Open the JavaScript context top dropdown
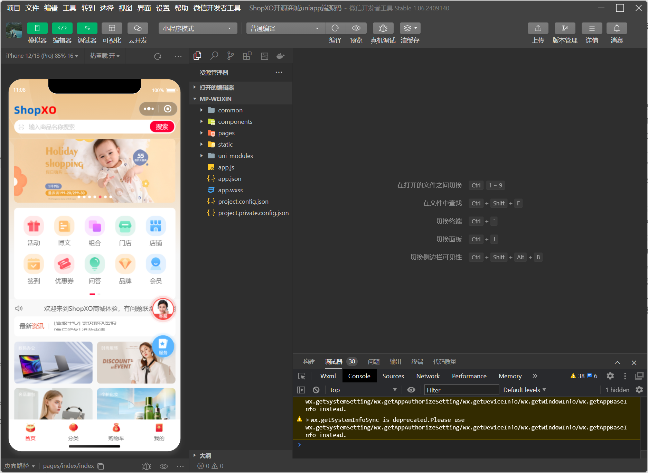The height and width of the screenshot is (473, 648). point(363,390)
